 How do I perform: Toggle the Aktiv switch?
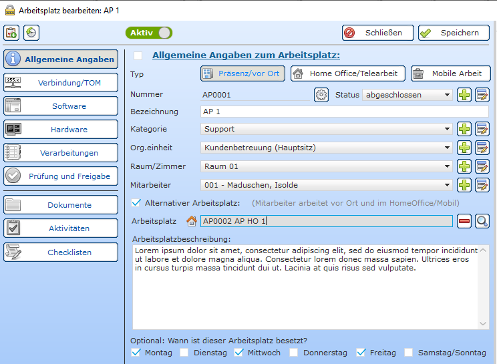click(x=149, y=33)
